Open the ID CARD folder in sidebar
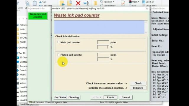 (22, 38)
